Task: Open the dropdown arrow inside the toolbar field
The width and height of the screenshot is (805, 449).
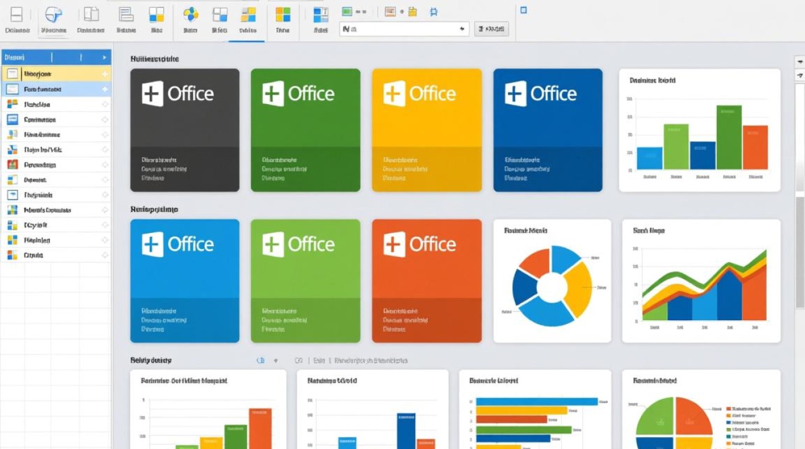Action: [462, 29]
